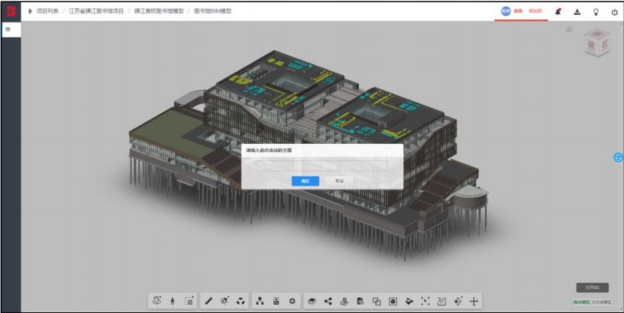Click the mirror flip tool icon
Screen dimensions: 624x313
click(x=457, y=302)
